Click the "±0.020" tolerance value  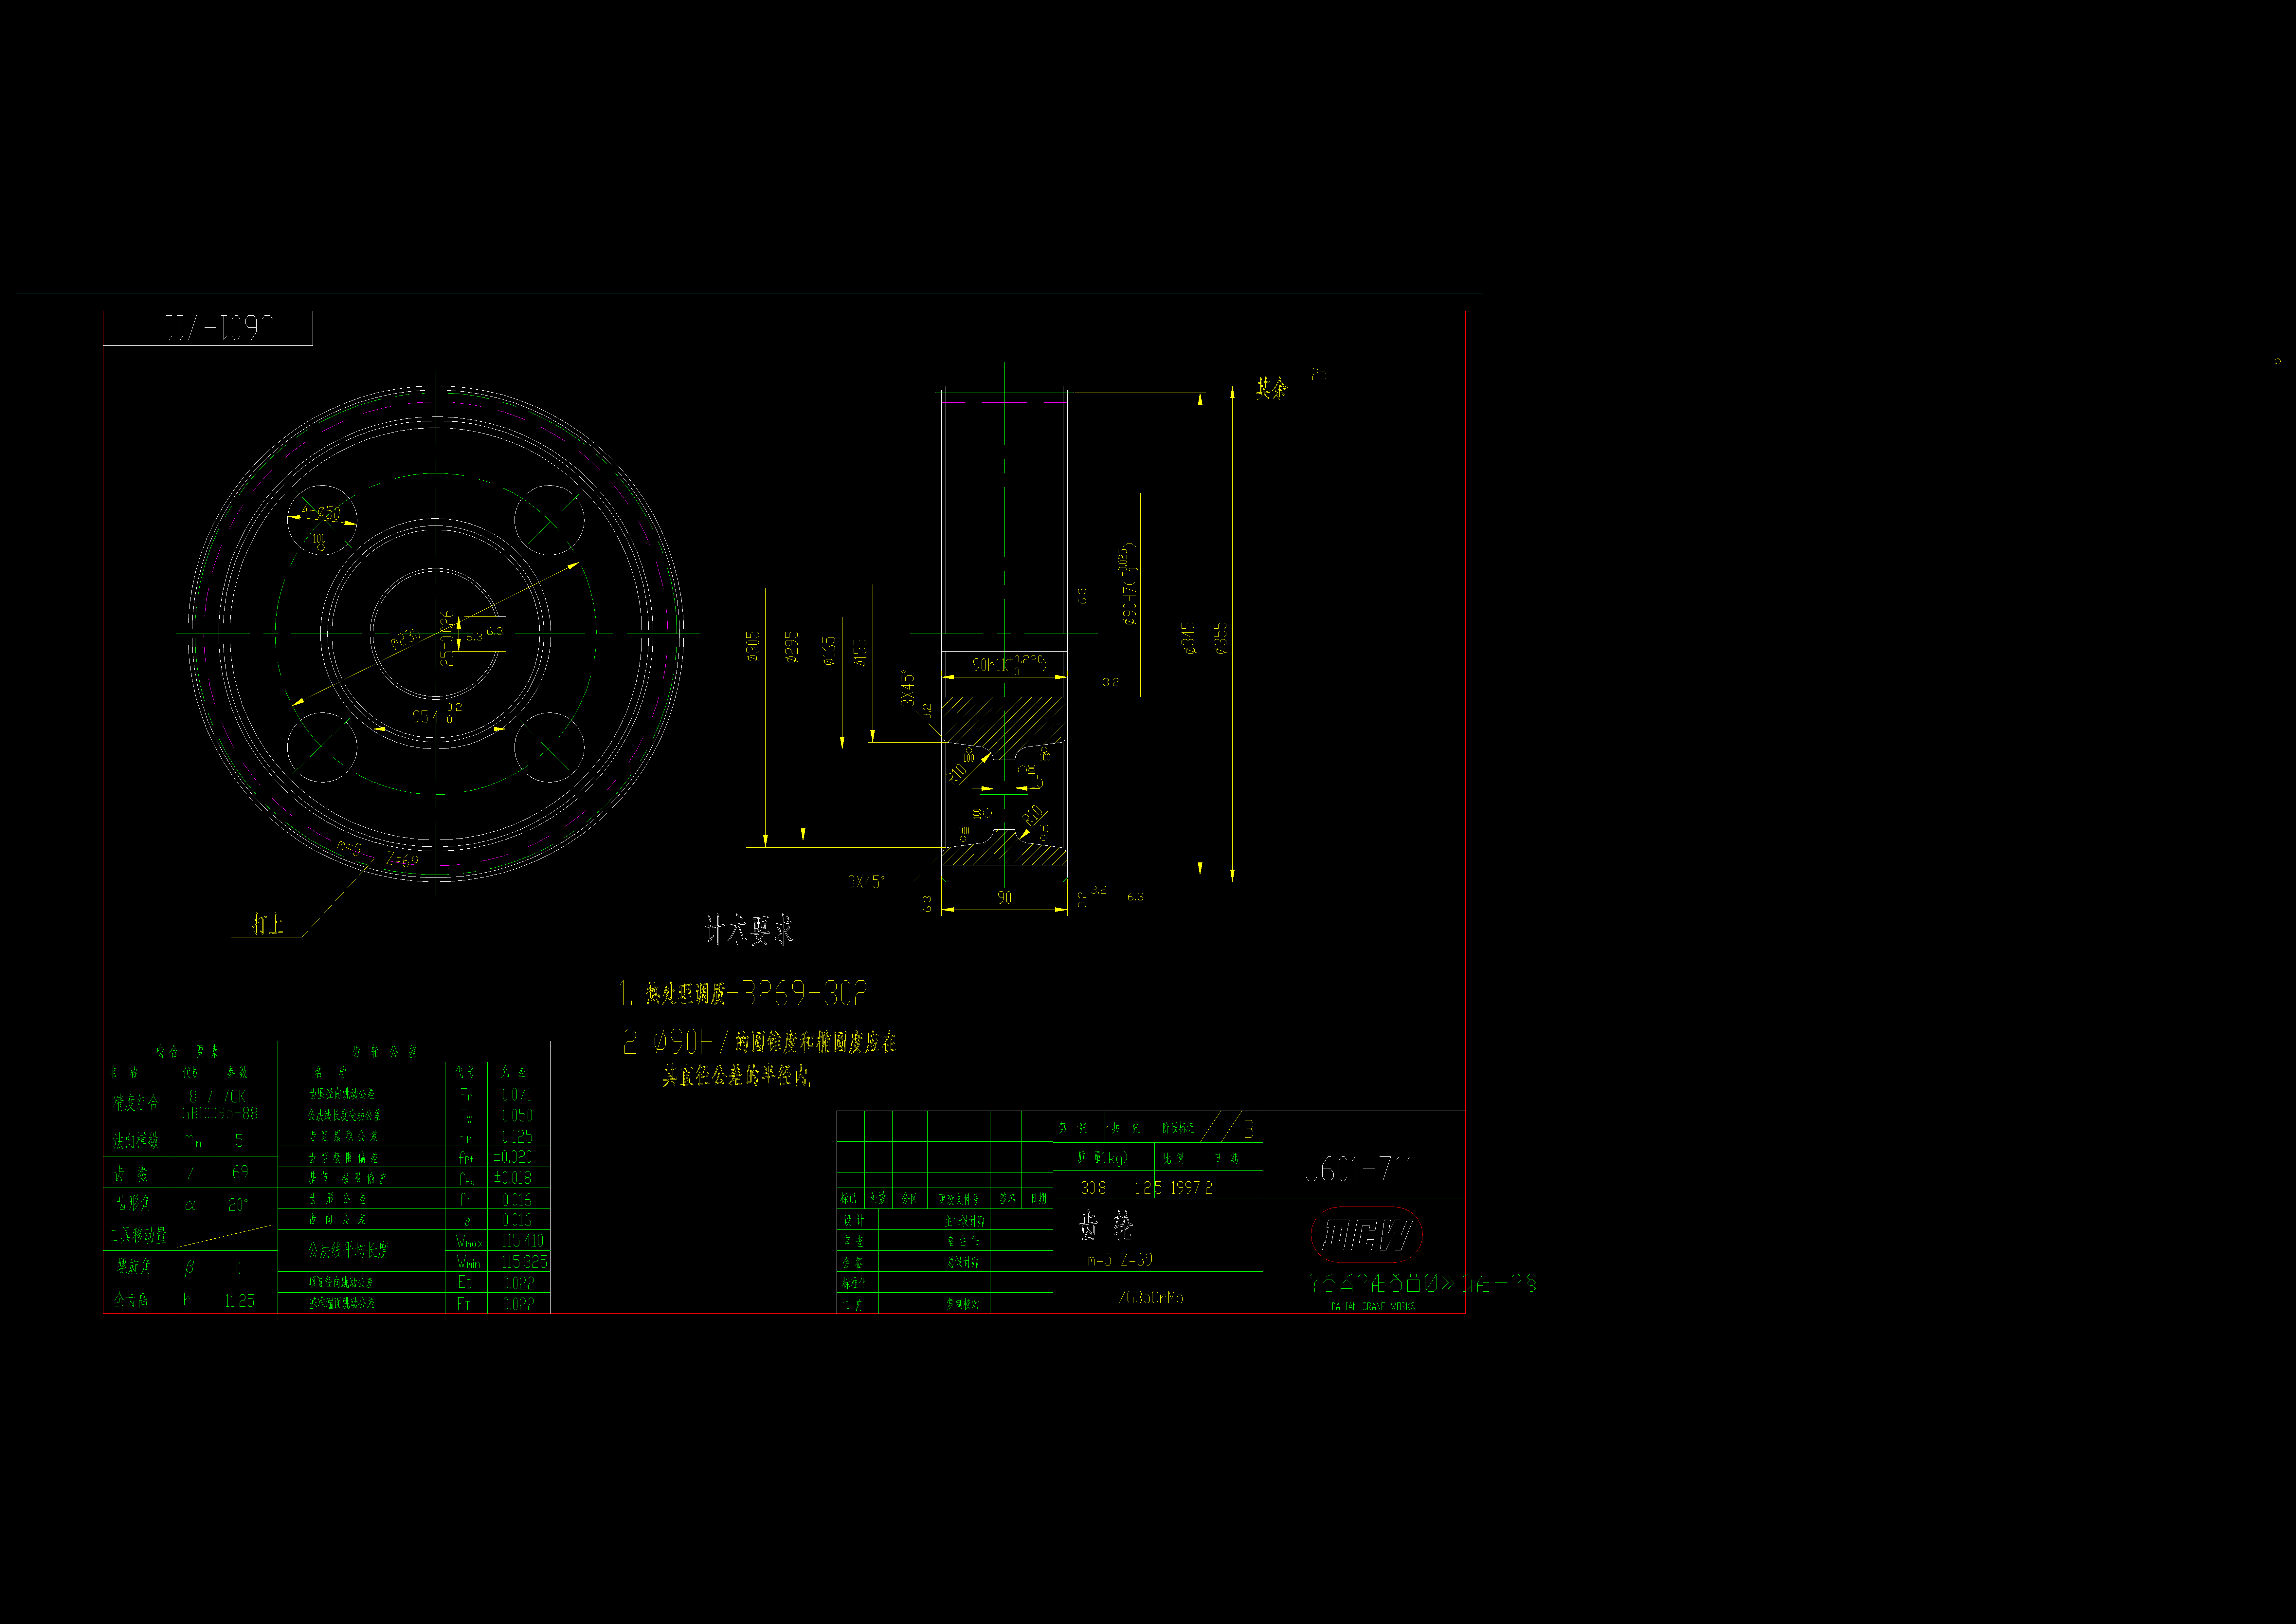point(513,1157)
